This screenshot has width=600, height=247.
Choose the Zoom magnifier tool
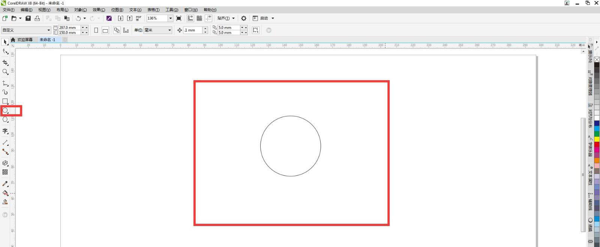(x=5, y=72)
